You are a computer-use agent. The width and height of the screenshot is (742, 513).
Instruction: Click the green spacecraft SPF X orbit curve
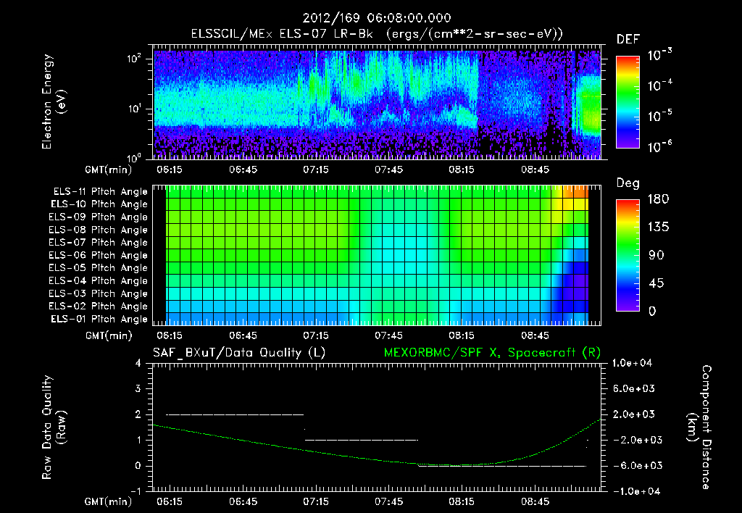[x=376, y=459]
